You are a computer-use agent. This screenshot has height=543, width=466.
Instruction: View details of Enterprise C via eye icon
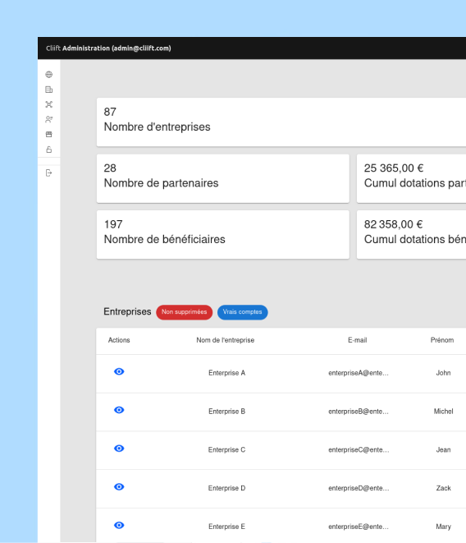coord(119,449)
